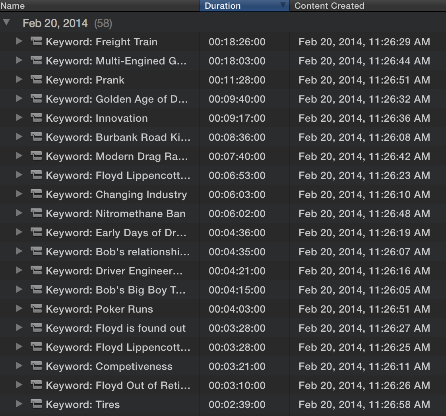446x416 pixels.
Task: Select the creation date ending 11:26:27 AM
Action: click(x=365, y=328)
